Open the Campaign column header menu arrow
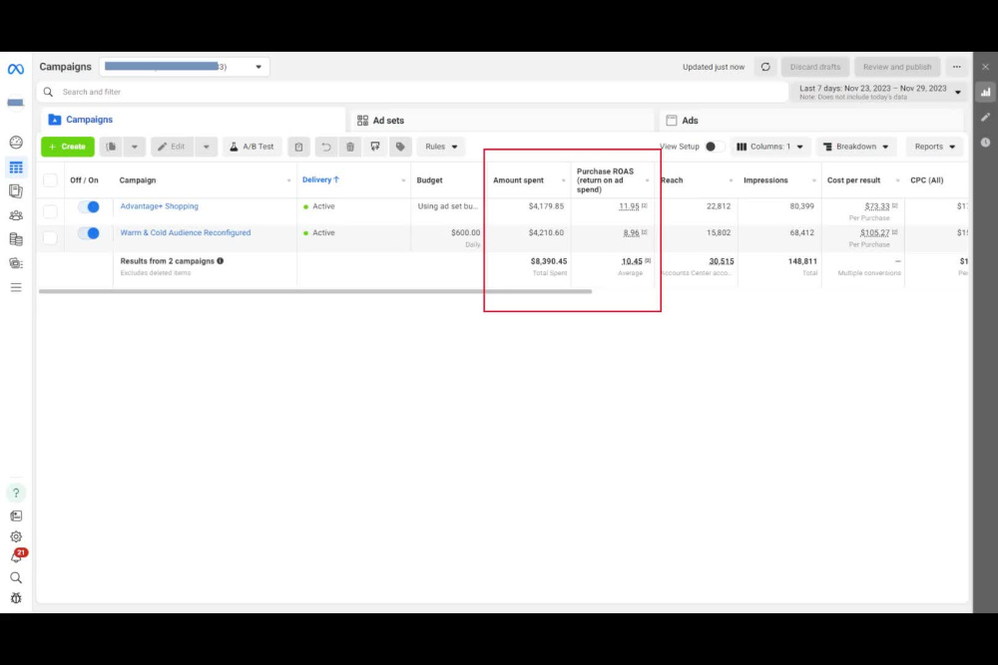998x665 pixels. point(289,180)
